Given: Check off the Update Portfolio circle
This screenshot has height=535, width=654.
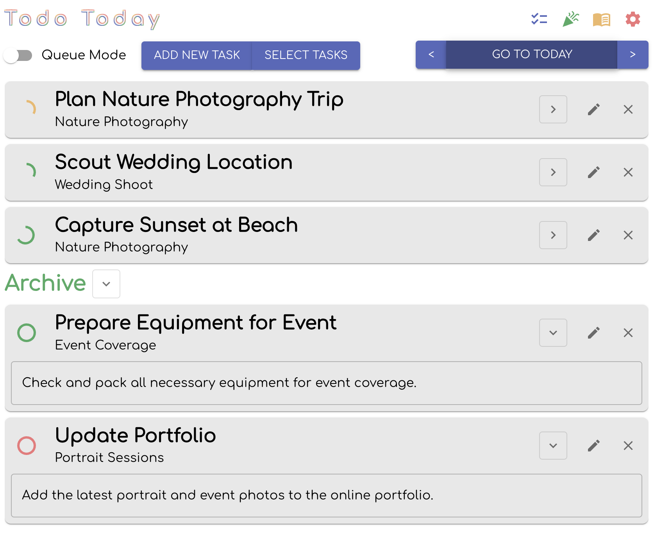Looking at the screenshot, I should [x=27, y=446].
